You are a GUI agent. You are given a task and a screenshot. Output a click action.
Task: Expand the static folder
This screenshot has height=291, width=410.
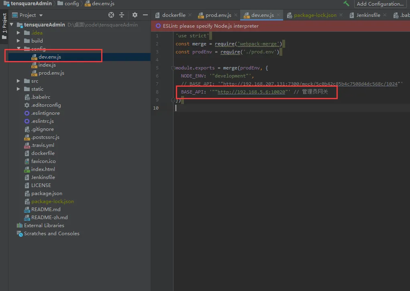coord(18,89)
